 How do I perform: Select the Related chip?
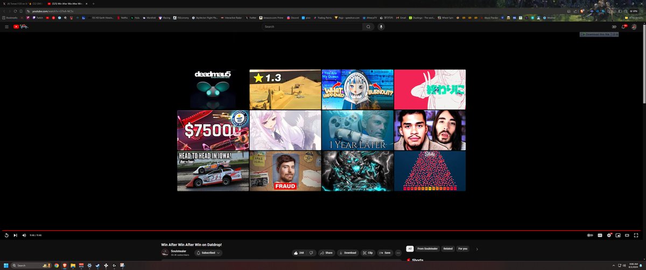(x=448, y=248)
